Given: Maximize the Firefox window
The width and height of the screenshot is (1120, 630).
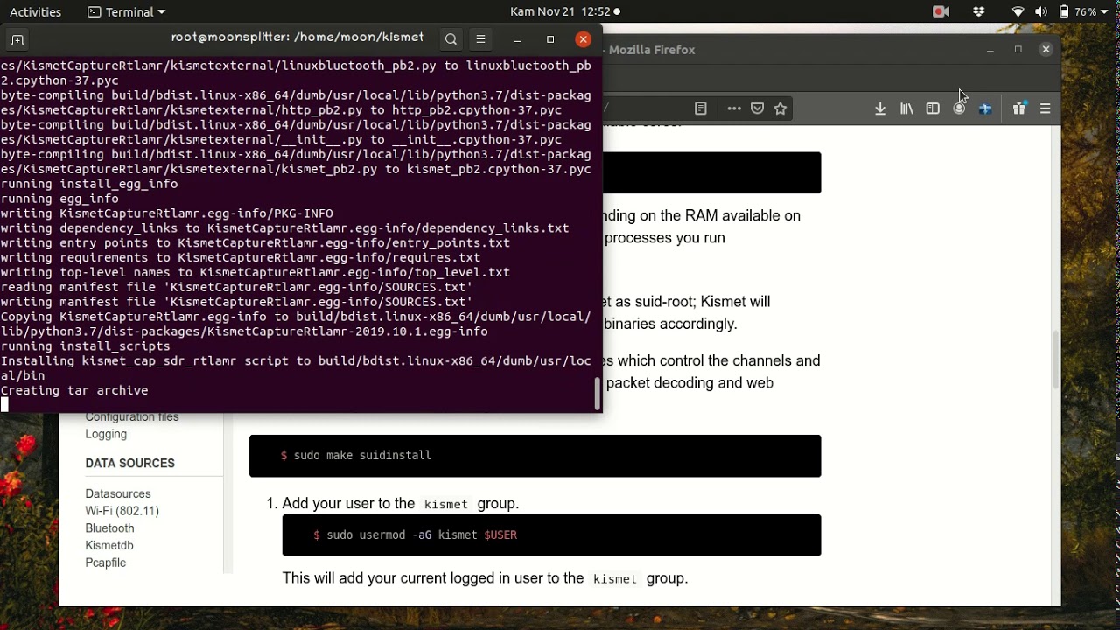Looking at the screenshot, I should [1018, 50].
